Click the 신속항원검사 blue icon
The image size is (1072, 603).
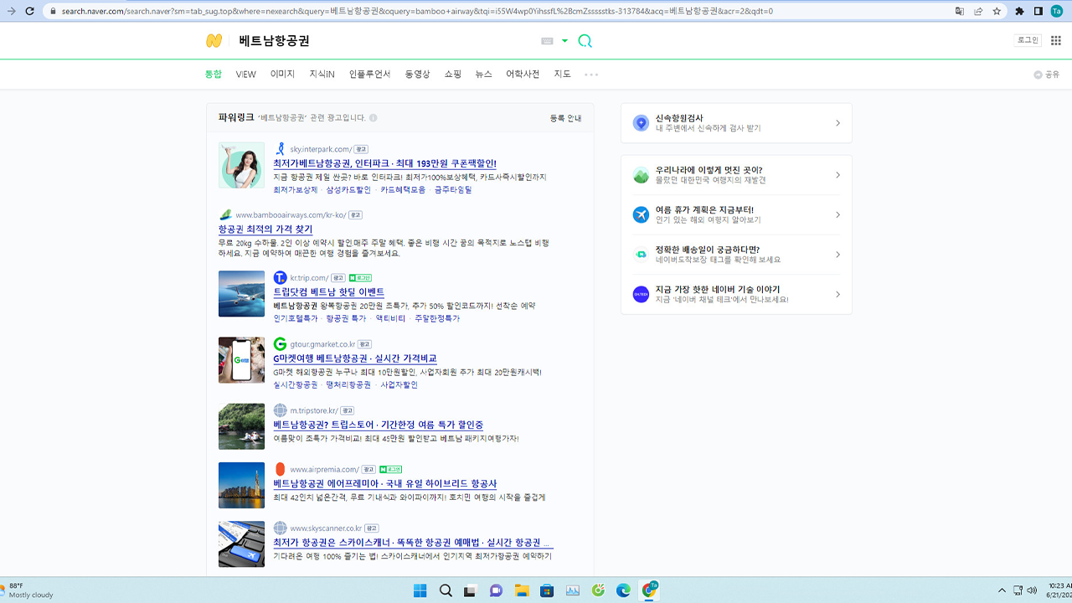click(x=641, y=123)
